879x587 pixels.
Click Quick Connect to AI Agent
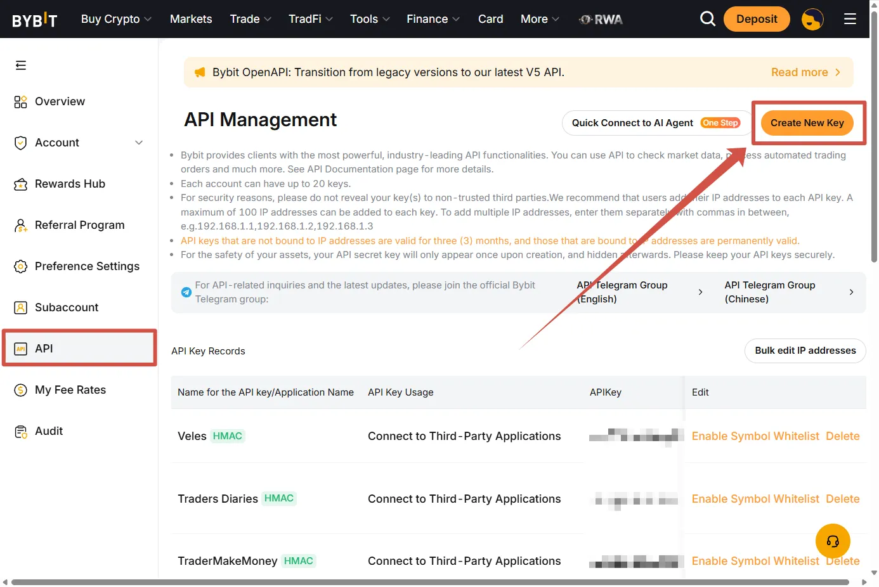click(656, 123)
